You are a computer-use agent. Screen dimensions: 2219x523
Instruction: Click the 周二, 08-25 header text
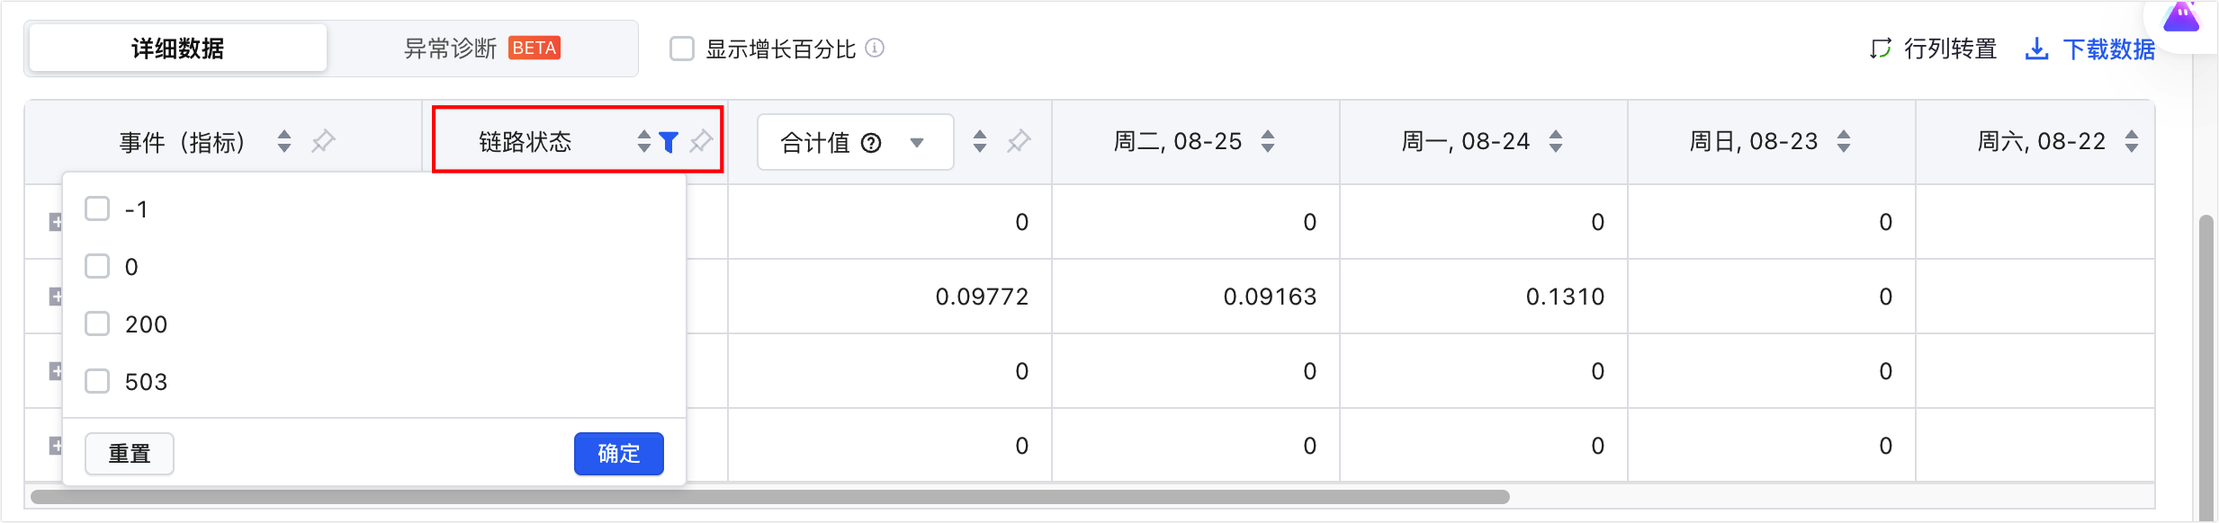click(x=1178, y=141)
